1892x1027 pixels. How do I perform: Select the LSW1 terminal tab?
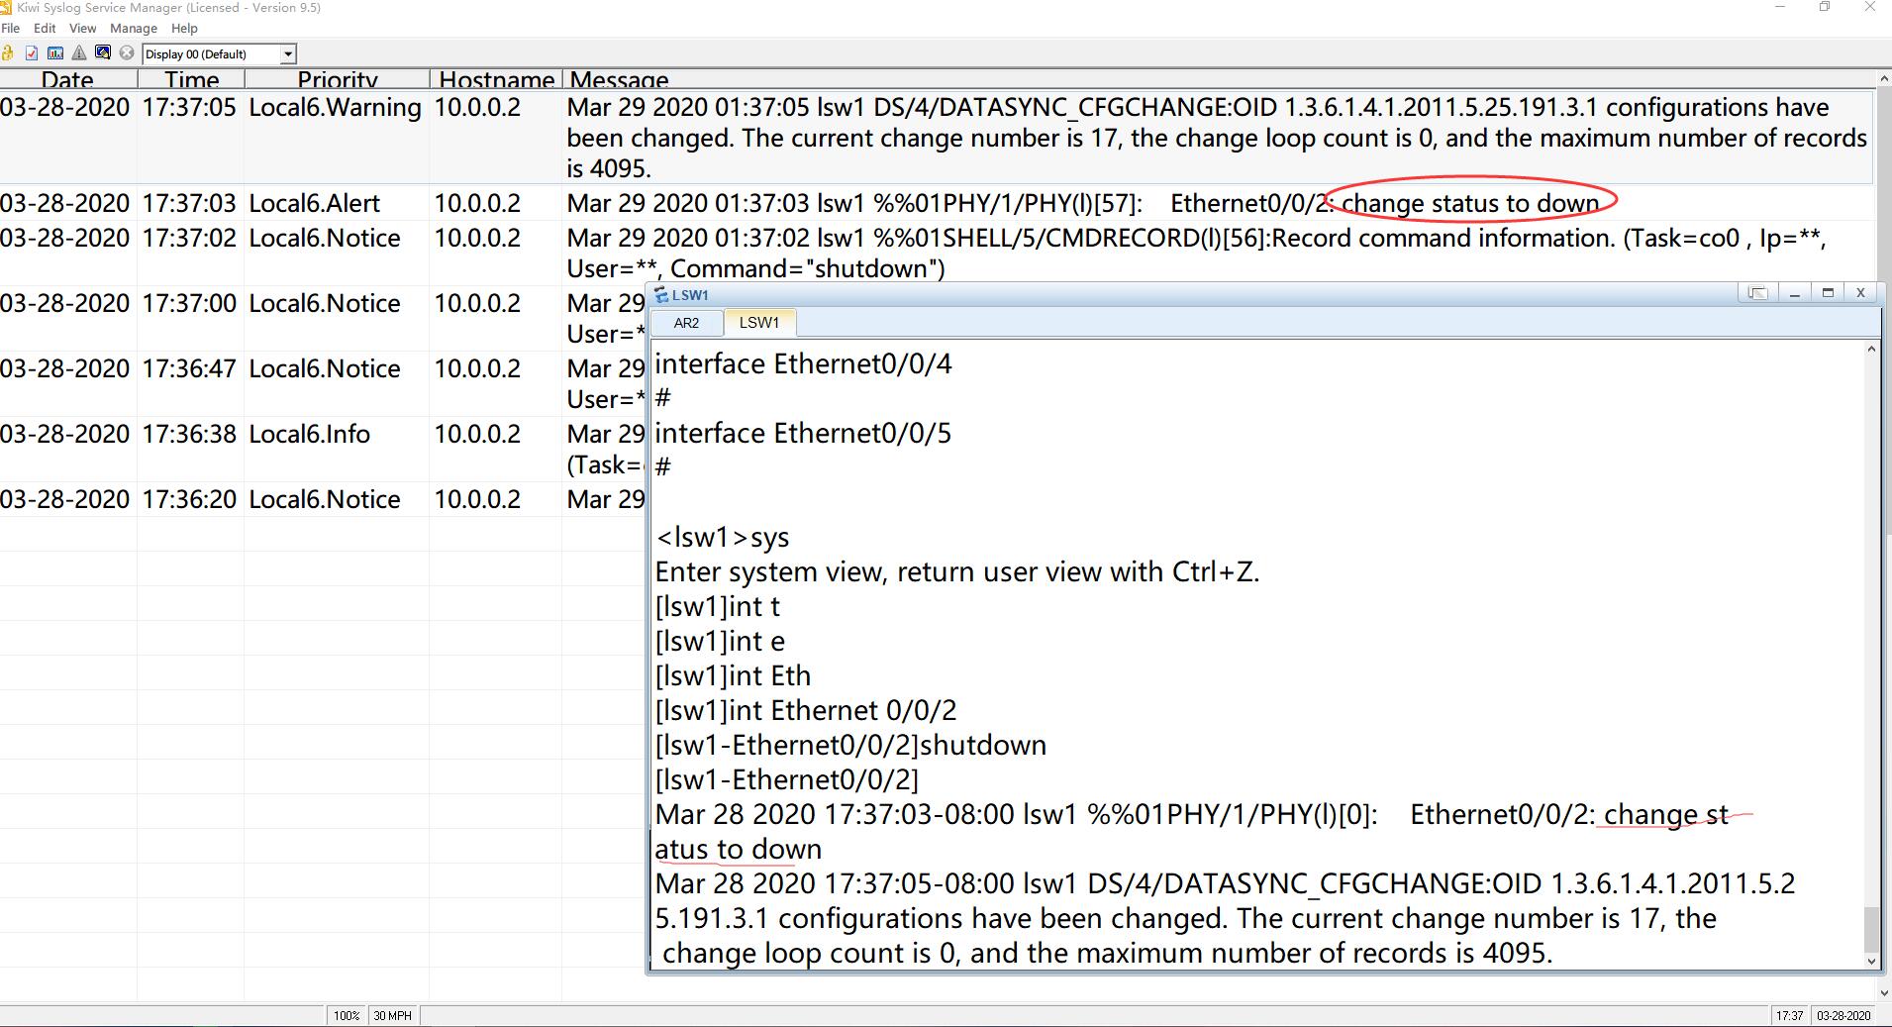click(x=758, y=323)
